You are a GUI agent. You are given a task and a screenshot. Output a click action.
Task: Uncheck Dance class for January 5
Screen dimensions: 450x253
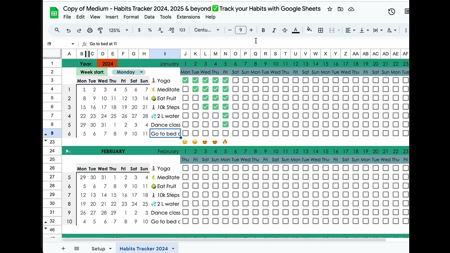point(225,124)
